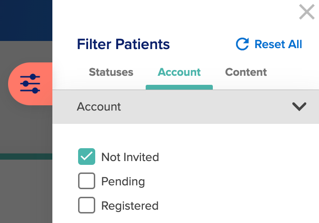Click the circular arrow reset icon
The height and width of the screenshot is (223, 319).
tap(242, 44)
